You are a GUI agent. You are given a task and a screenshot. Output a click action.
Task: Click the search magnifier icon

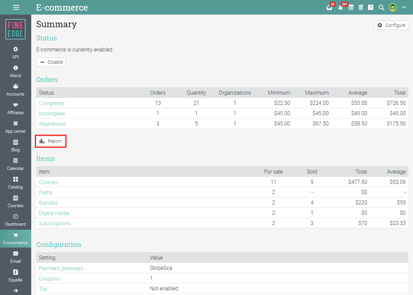pyautogui.click(x=381, y=7)
